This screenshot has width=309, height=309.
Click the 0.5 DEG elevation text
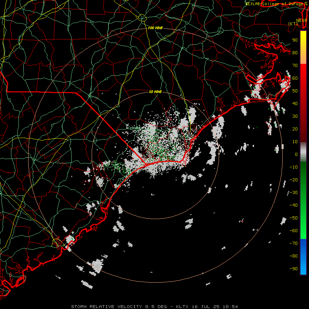tap(156, 307)
